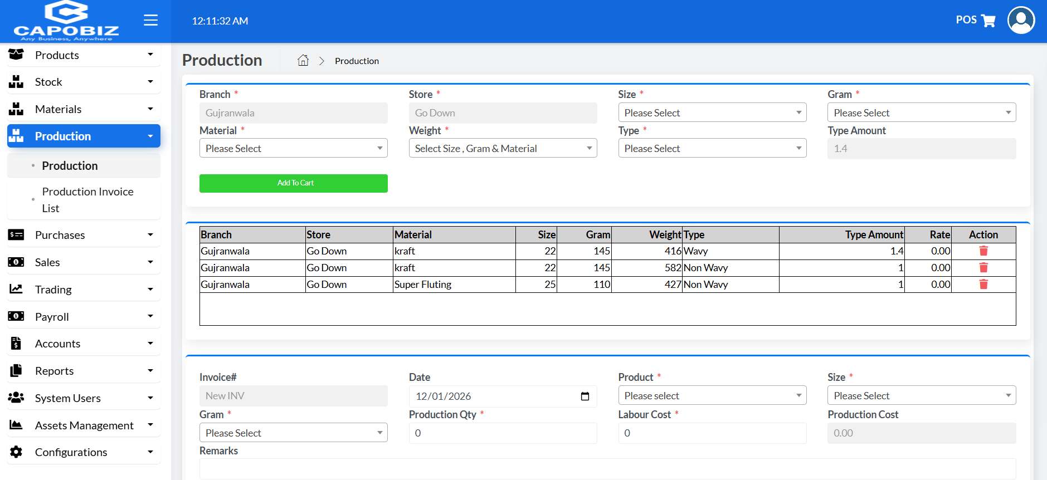This screenshot has height=480, width=1047.
Task: Click the home breadcrumb icon
Action: coord(303,61)
